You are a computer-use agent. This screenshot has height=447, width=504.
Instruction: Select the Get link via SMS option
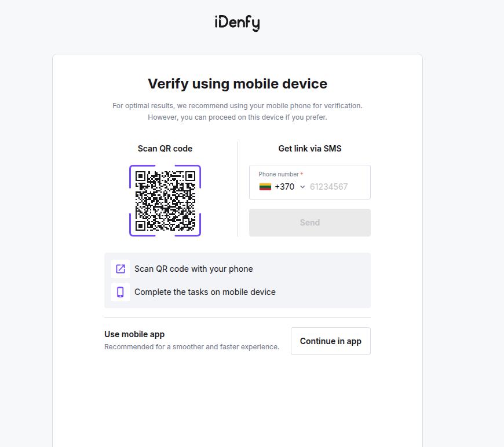coord(309,149)
